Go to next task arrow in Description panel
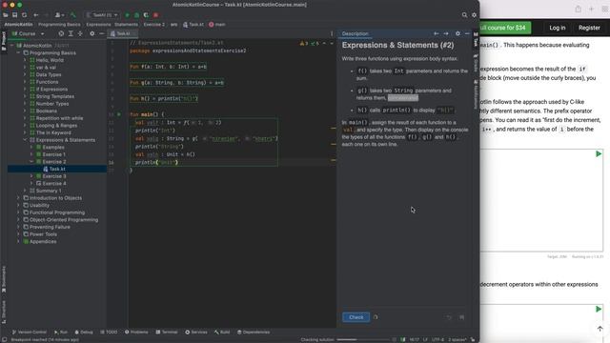Screen dimensions: 610x343 click(446, 34)
